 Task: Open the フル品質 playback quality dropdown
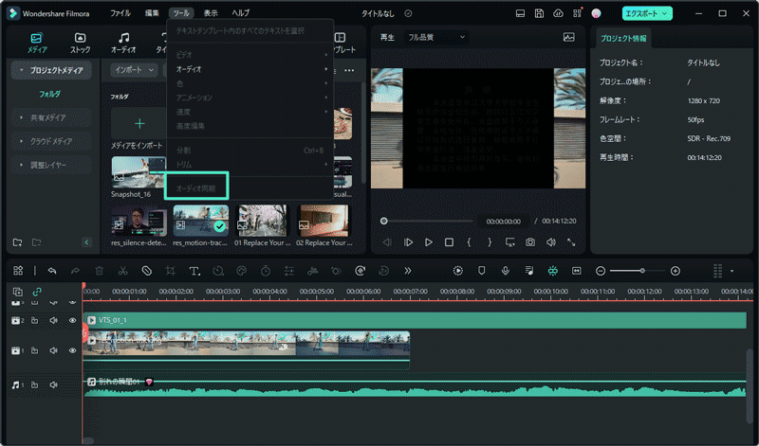[x=435, y=37]
